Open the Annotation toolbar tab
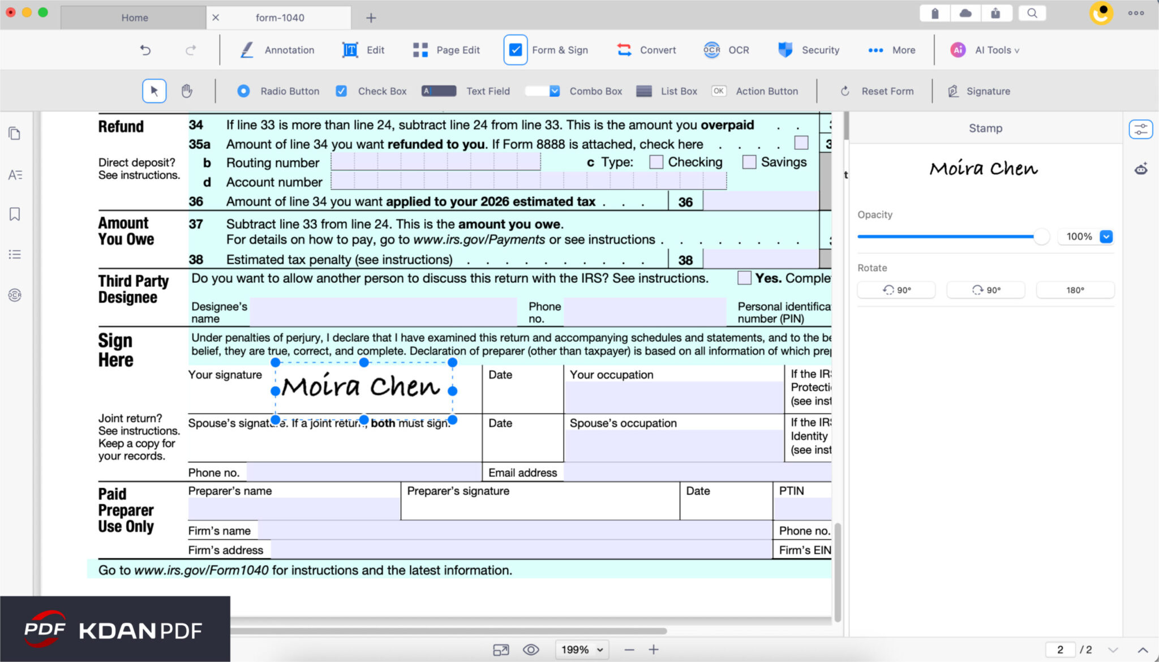Image resolution: width=1159 pixels, height=662 pixels. click(x=277, y=50)
